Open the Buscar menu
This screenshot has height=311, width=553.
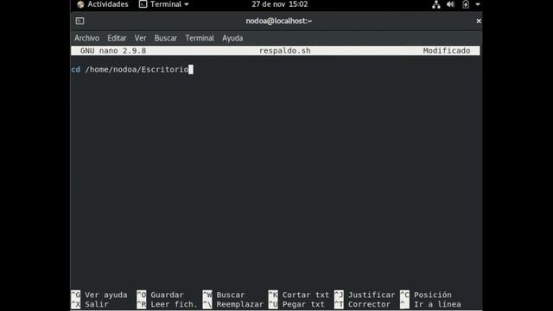click(165, 38)
